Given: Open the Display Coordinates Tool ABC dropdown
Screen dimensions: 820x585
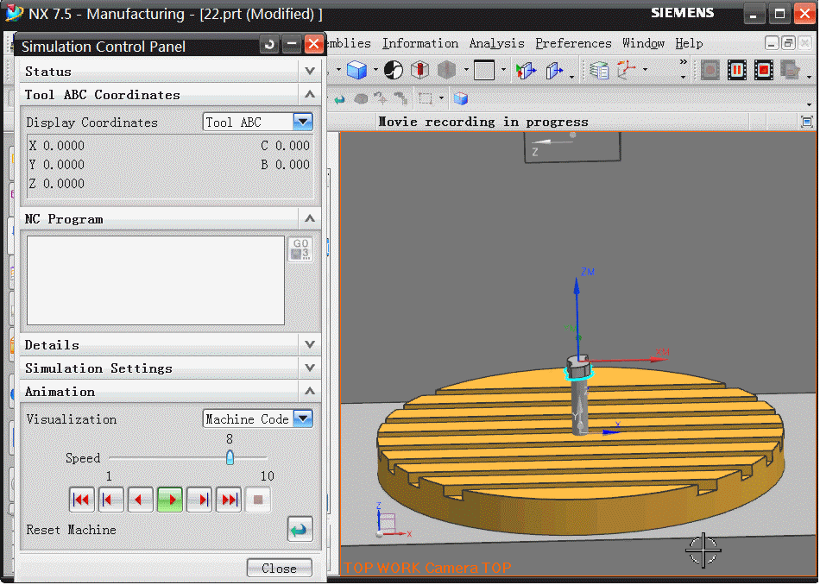Looking at the screenshot, I should (x=303, y=122).
